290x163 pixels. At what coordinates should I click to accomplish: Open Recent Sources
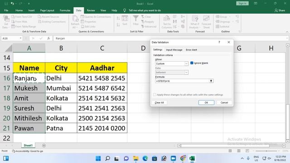(48, 17)
